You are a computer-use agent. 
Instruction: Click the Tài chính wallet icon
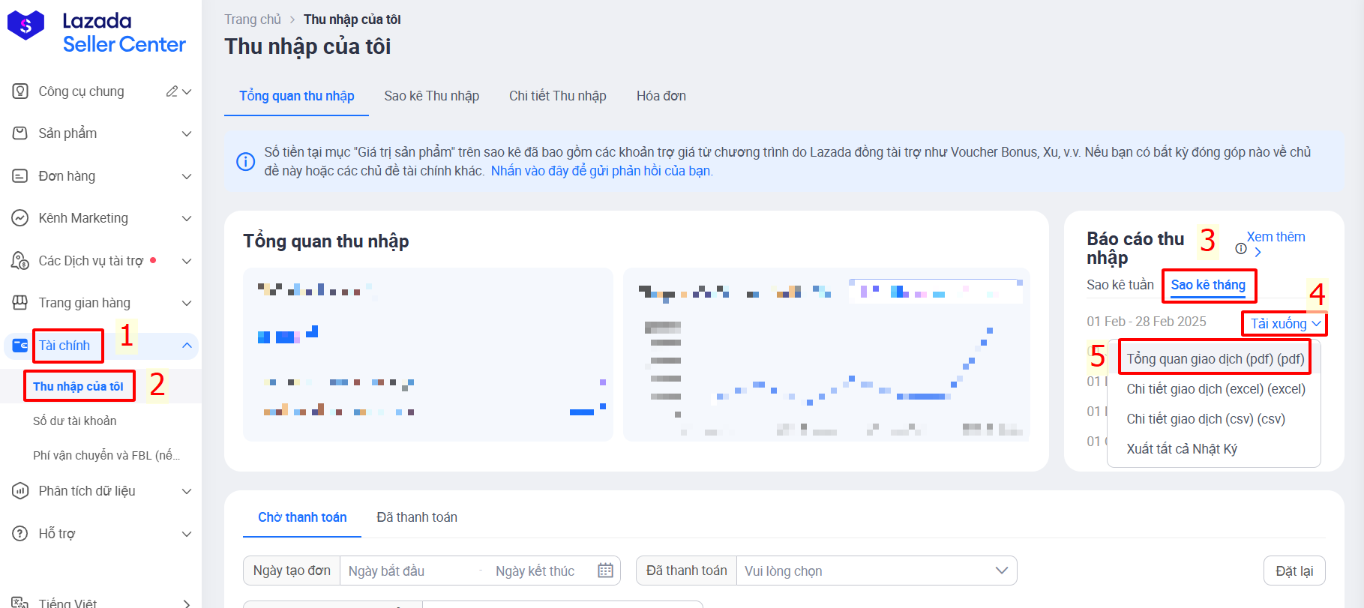20,346
